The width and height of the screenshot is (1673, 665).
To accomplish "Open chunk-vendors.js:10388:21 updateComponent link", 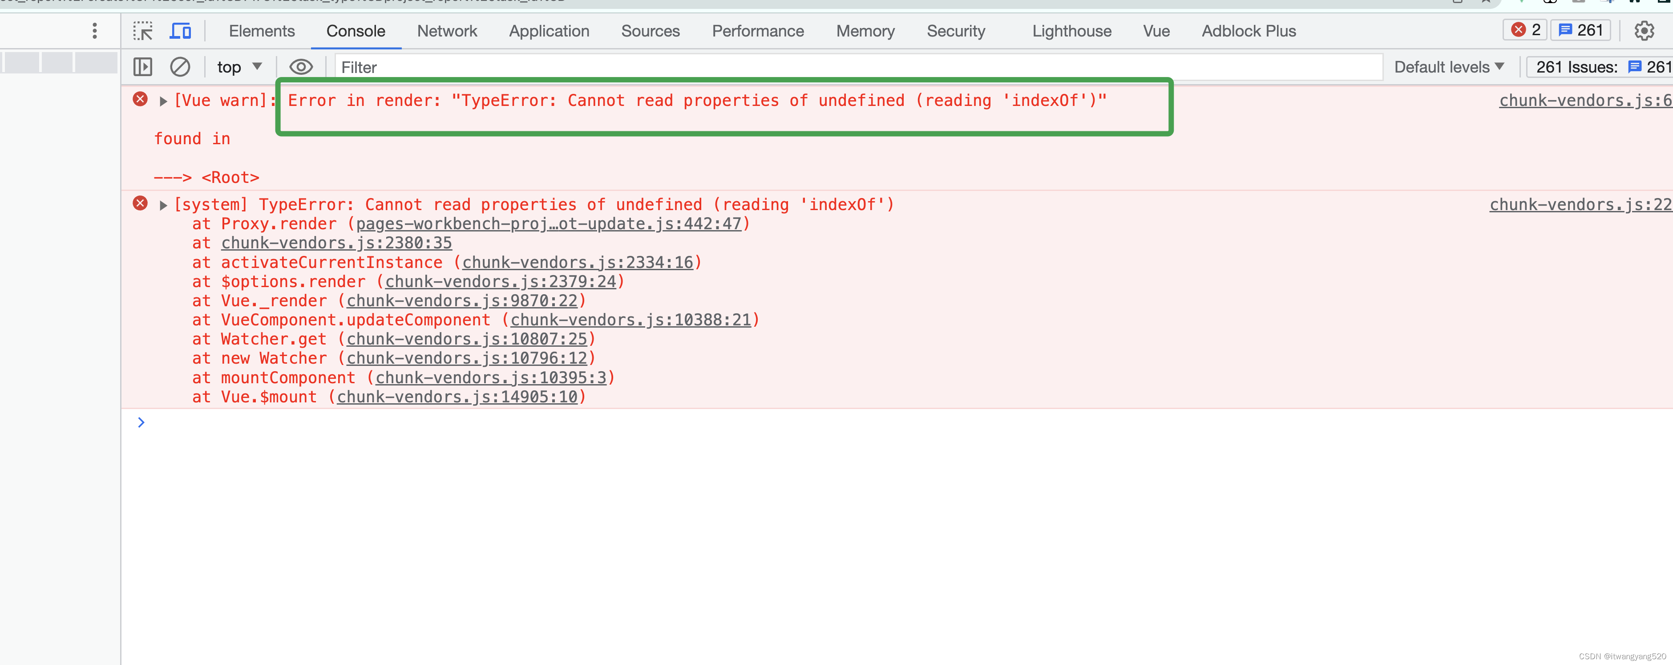I will tap(630, 320).
